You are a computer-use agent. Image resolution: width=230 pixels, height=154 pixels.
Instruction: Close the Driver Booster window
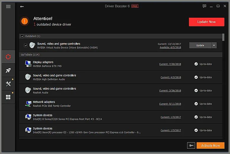(225, 6)
